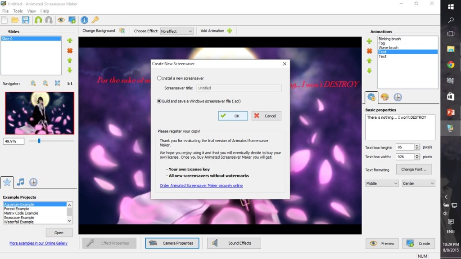Click the New project toolbar icon

[x=5, y=20]
